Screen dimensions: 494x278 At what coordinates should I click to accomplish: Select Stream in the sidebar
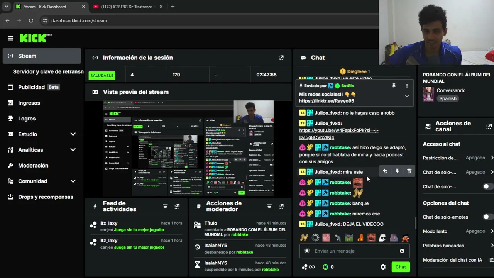[42, 56]
